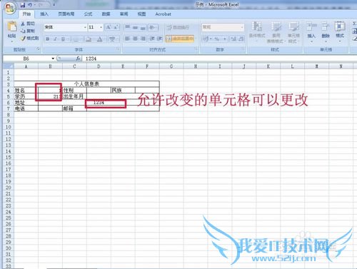This screenshot has height=269, width=357.
Task: Align text to top of cell
Action: [x=128, y=27]
